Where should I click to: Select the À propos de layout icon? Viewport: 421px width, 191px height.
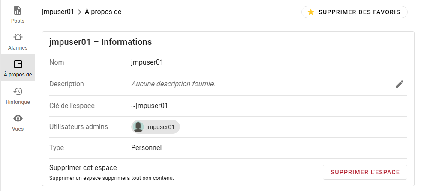coord(18,64)
